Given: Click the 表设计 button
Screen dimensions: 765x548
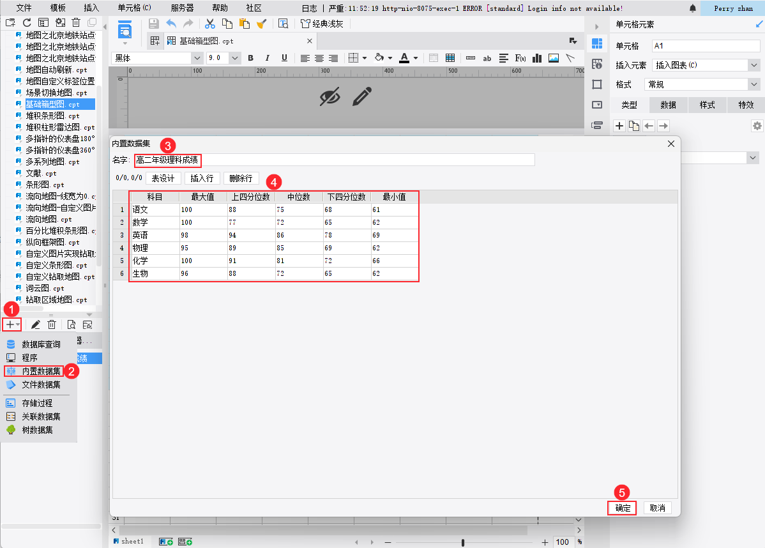Looking at the screenshot, I should click(163, 178).
